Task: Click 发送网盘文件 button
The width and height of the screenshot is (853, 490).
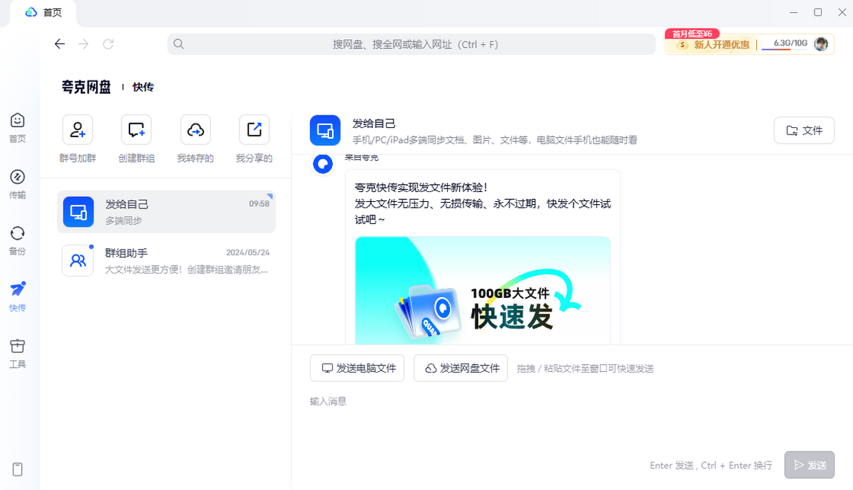Action: click(461, 368)
